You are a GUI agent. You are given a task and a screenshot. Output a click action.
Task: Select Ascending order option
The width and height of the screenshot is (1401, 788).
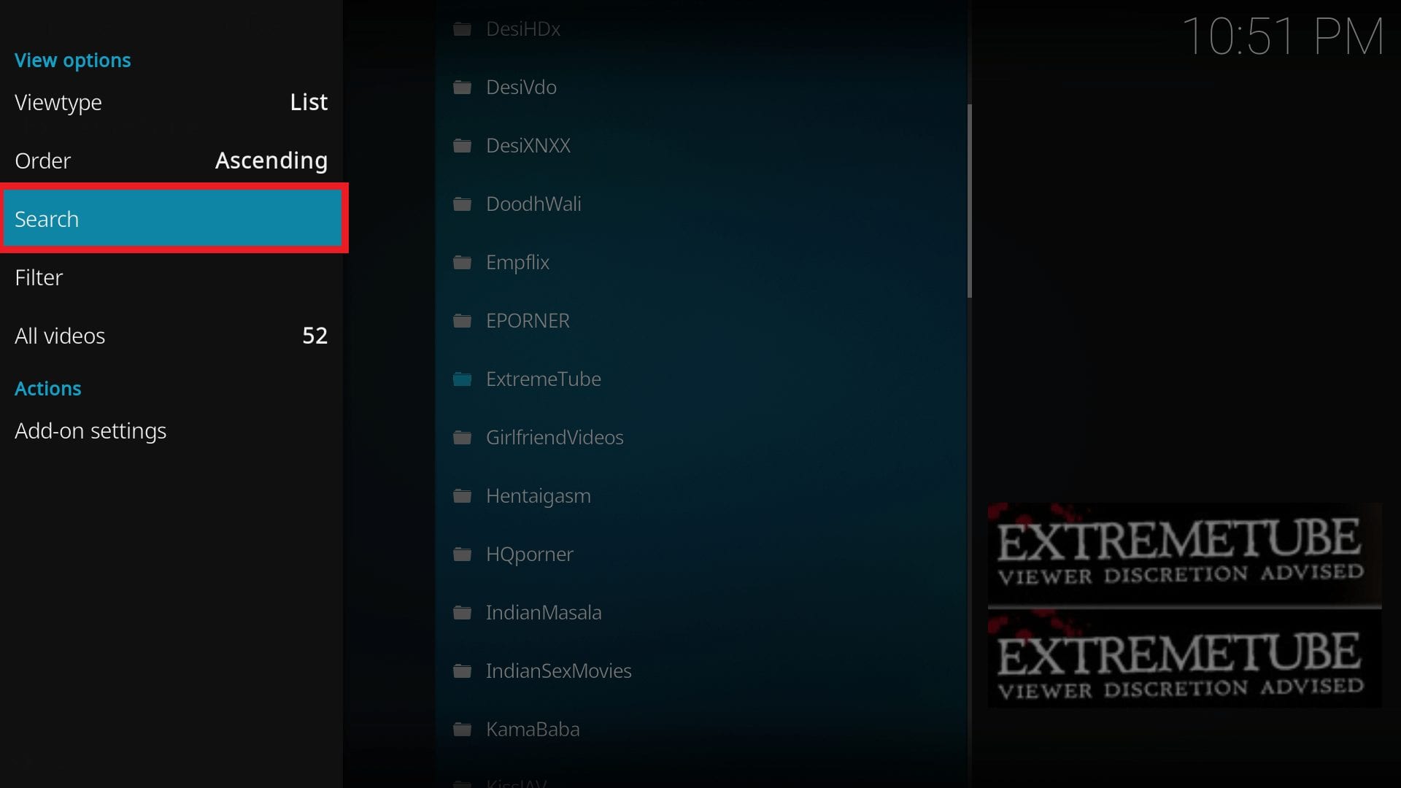[x=269, y=160]
